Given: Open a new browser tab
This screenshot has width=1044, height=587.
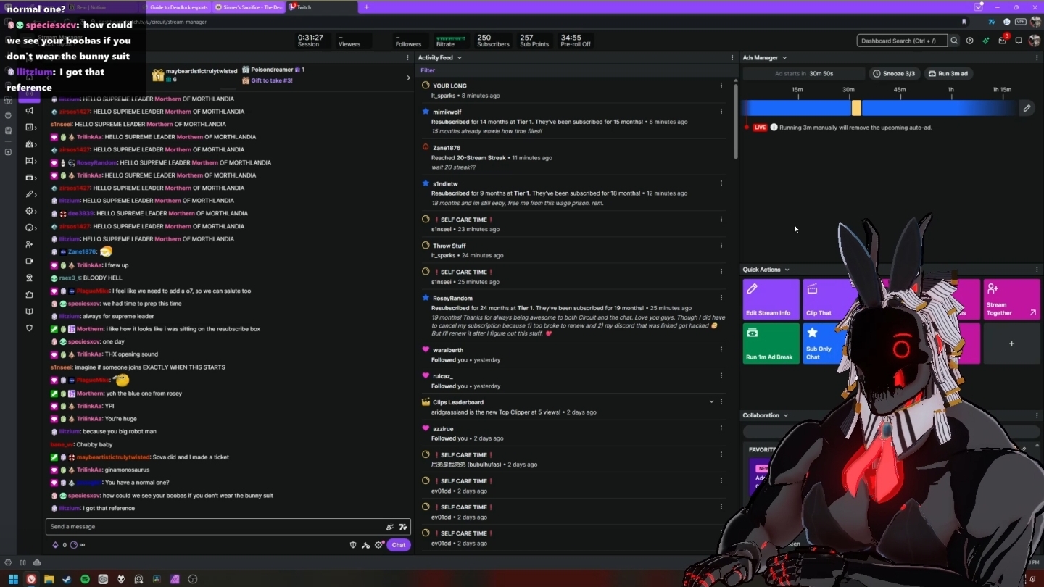Looking at the screenshot, I should 366,7.
